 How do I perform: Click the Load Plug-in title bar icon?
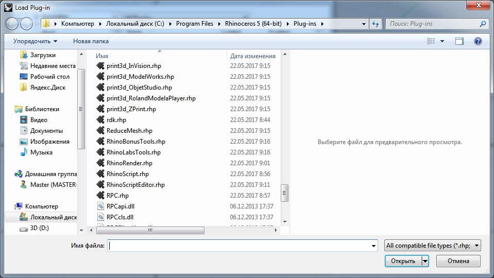(x=8, y=8)
